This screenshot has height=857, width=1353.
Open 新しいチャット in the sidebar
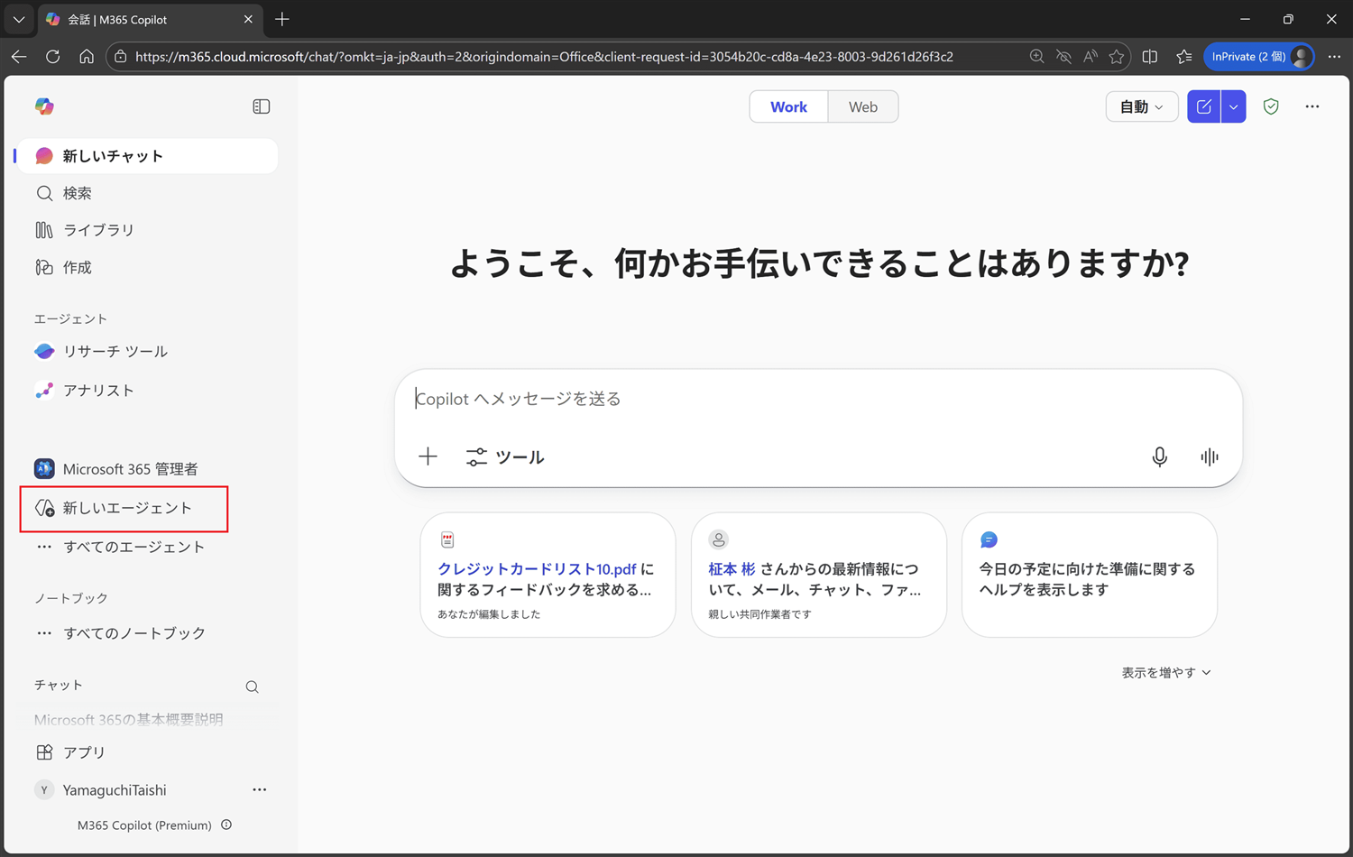pyautogui.click(x=148, y=156)
